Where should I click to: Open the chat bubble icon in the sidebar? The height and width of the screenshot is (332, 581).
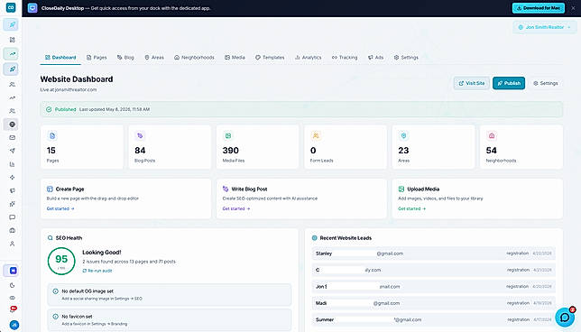13,217
